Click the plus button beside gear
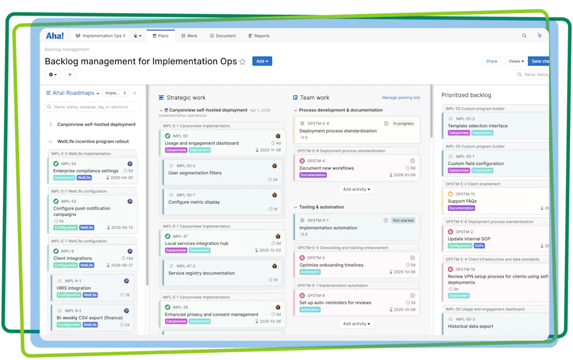 point(70,75)
